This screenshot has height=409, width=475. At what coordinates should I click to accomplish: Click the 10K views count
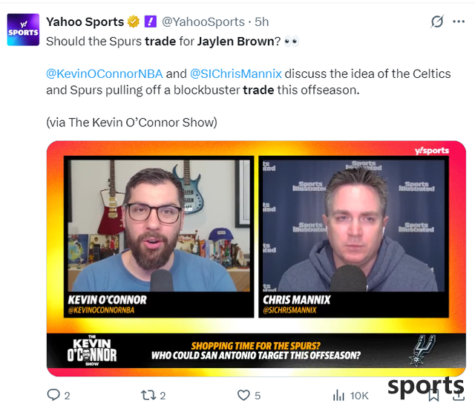click(359, 396)
